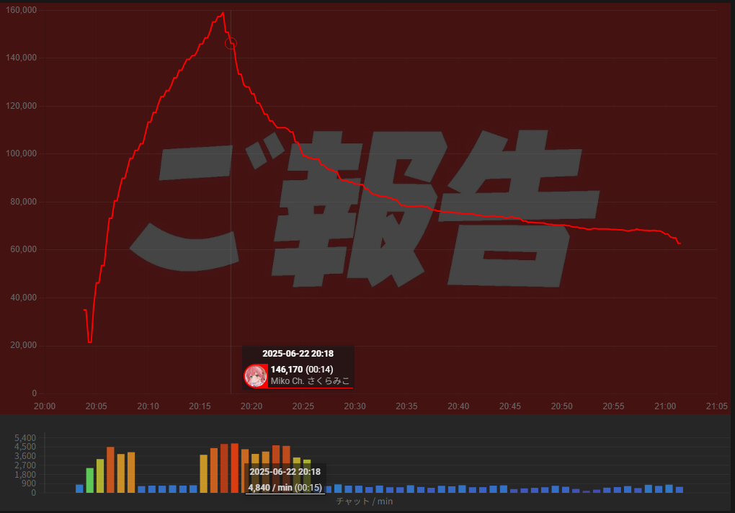Click the 1,800 chat axis label
The height and width of the screenshot is (513, 735).
click(x=25, y=475)
